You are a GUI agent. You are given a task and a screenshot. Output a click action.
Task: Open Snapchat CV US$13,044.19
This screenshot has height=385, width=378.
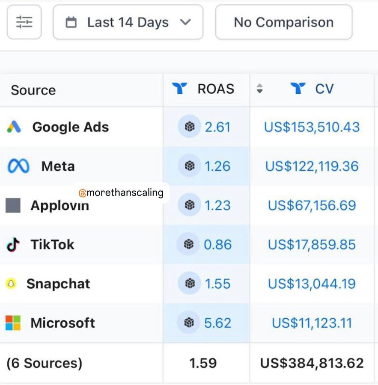click(x=312, y=284)
